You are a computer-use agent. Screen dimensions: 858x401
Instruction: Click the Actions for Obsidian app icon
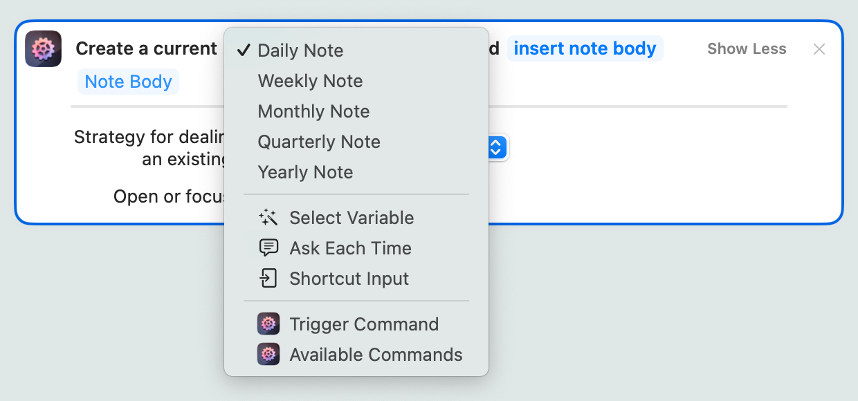pyautogui.click(x=43, y=49)
